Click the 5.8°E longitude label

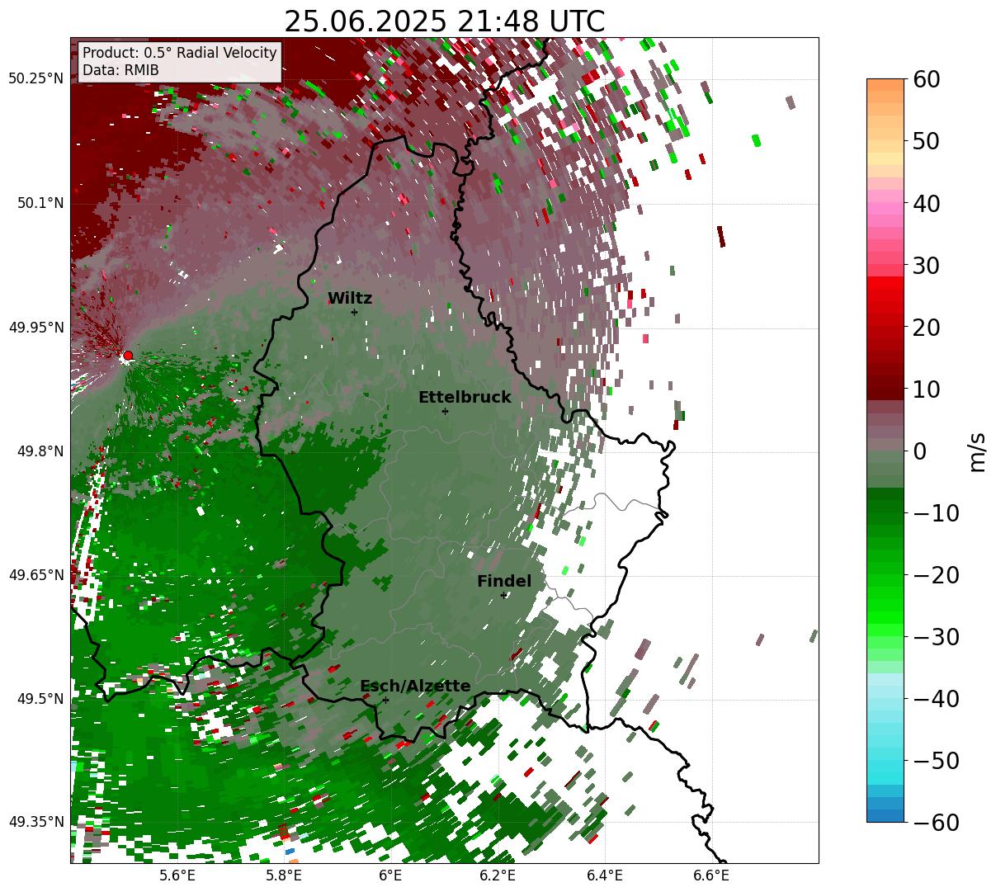pyautogui.click(x=284, y=875)
